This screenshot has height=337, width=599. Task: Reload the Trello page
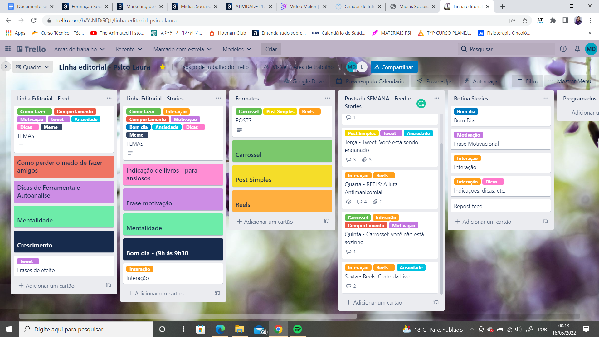pyautogui.click(x=34, y=20)
